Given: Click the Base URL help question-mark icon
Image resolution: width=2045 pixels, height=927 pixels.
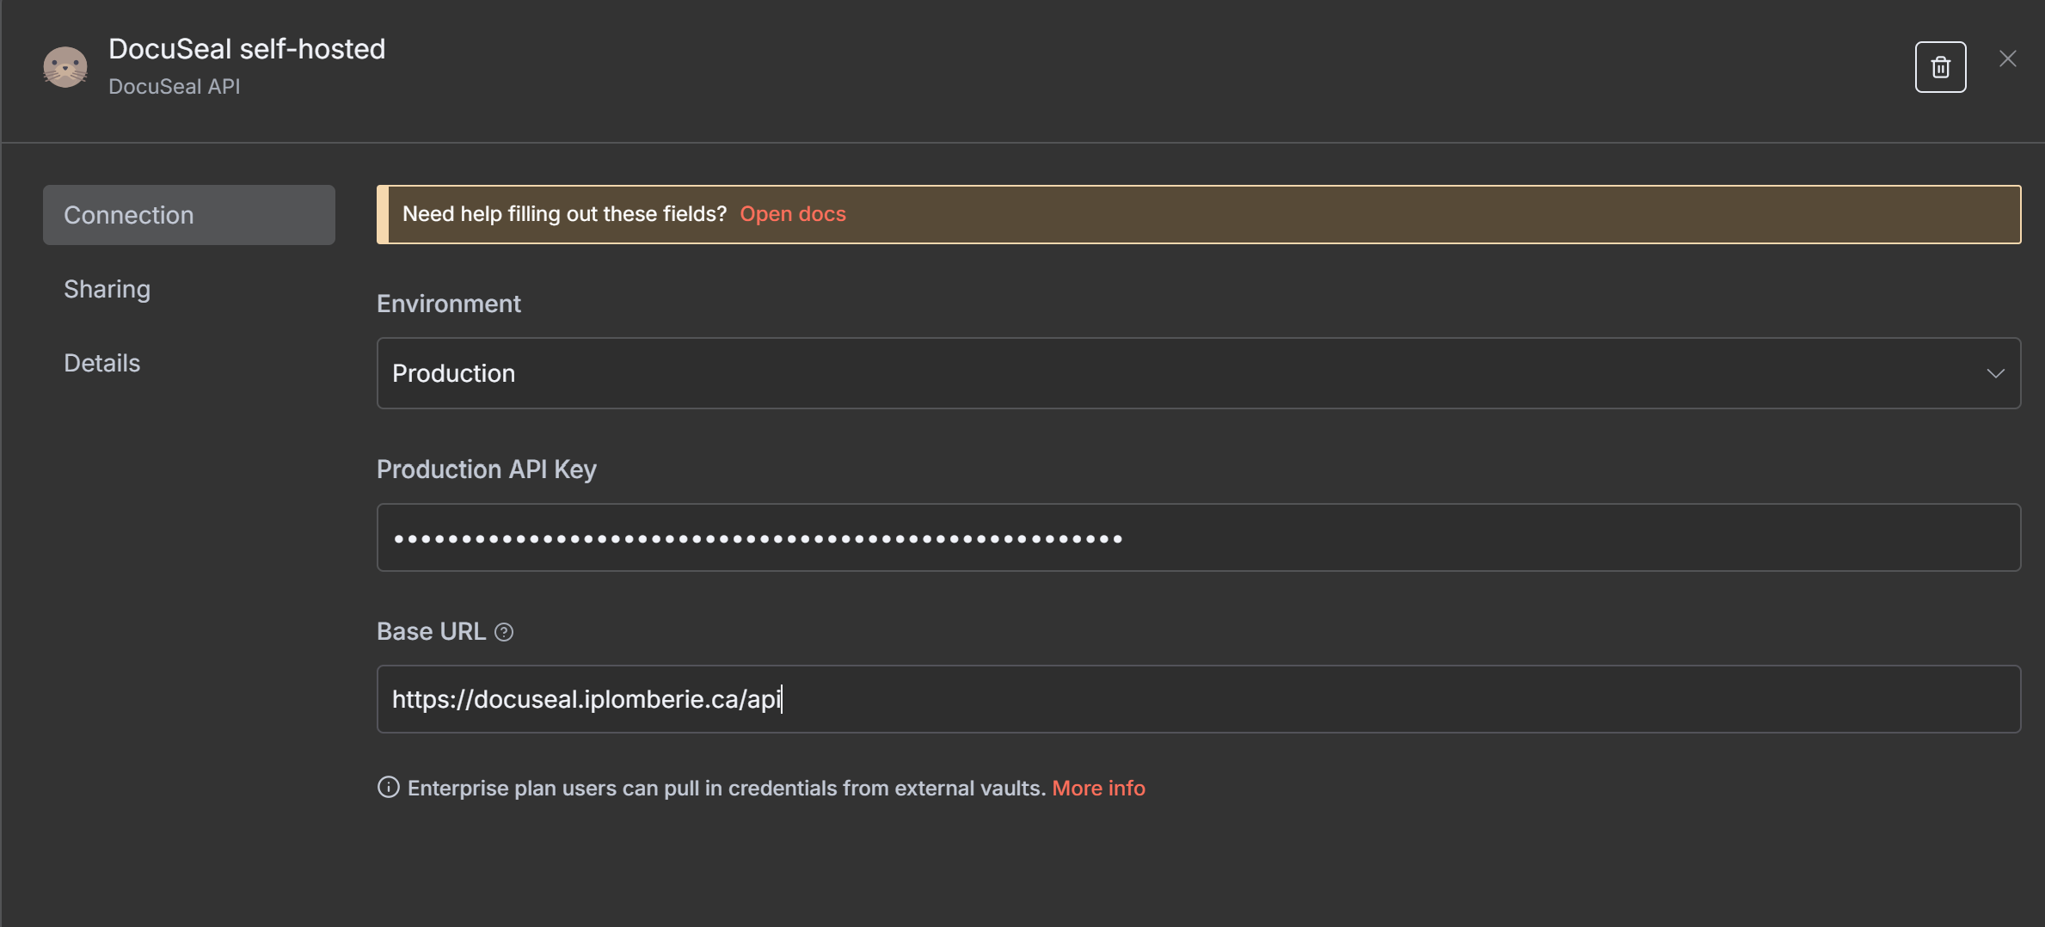Looking at the screenshot, I should pyautogui.click(x=504, y=632).
